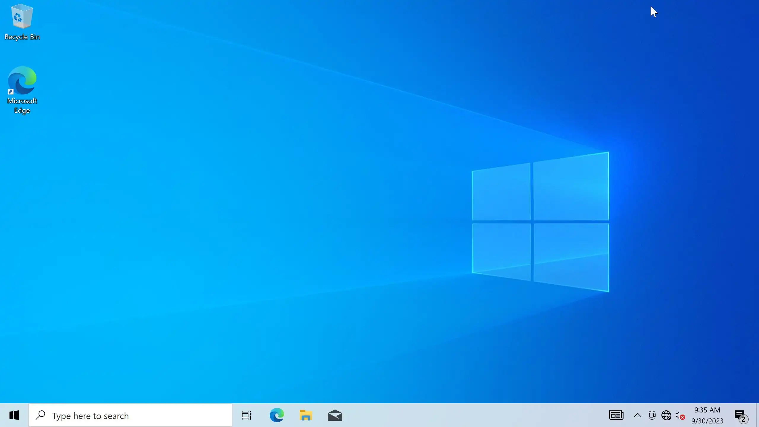Click the Show desktop strip
Screen dimensions: 759x427
pos(757,415)
